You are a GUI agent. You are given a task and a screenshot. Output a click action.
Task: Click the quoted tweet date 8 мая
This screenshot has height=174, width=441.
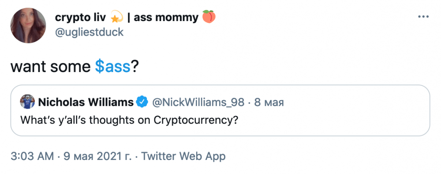269,103
